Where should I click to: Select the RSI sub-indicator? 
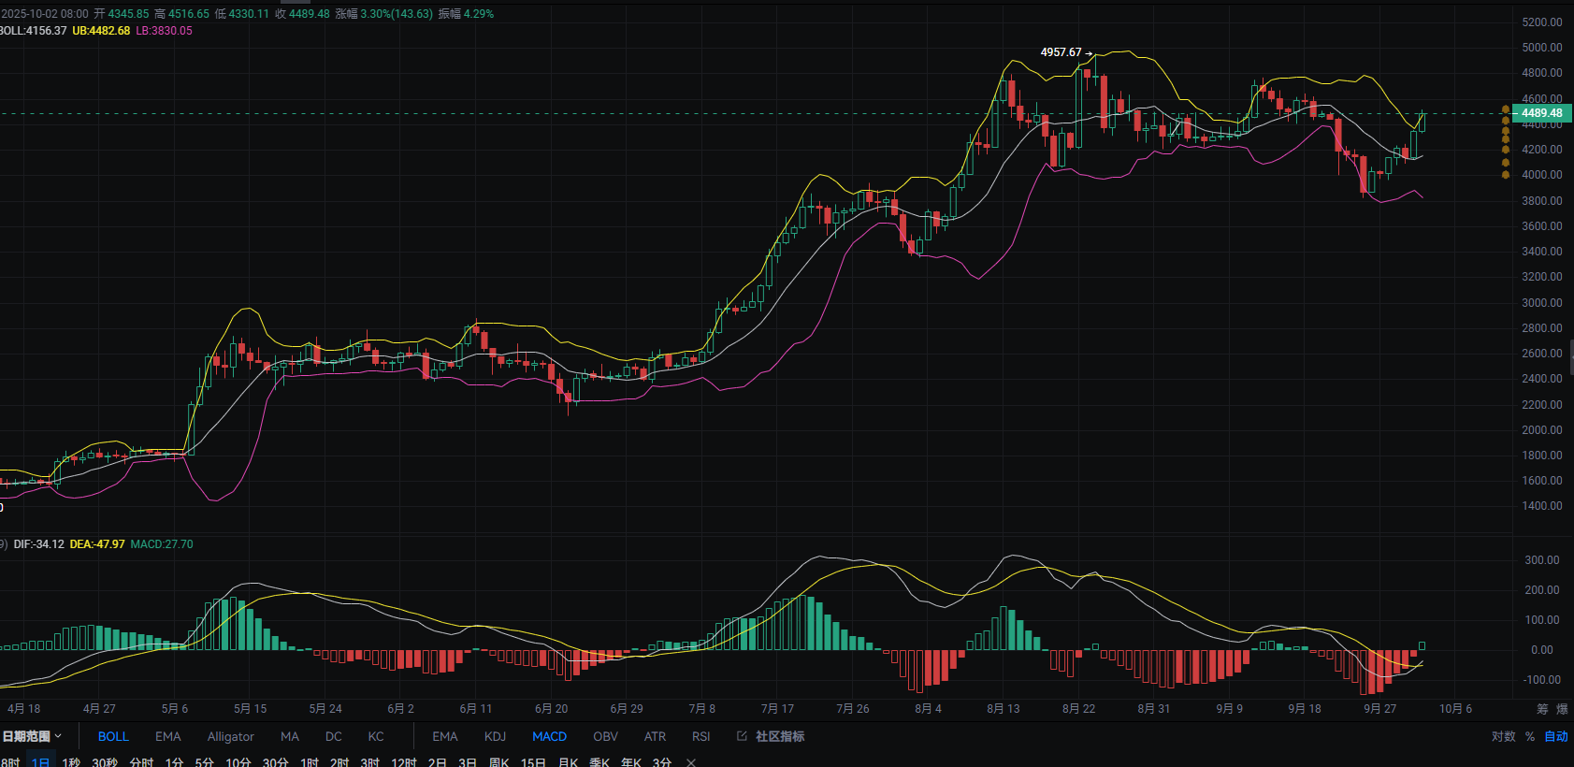tap(700, 736)
